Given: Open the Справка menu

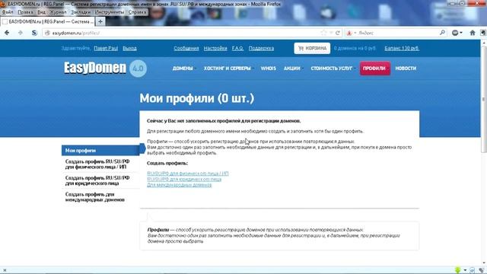Looking at the screenshot, I should point(137,12).
